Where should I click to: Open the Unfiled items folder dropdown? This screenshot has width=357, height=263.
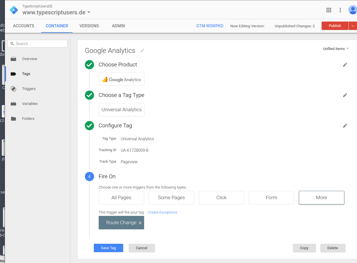coord(336,49)
